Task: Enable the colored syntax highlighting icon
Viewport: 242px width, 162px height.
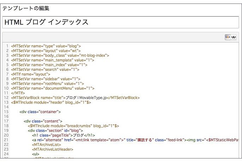Action: 228,37
